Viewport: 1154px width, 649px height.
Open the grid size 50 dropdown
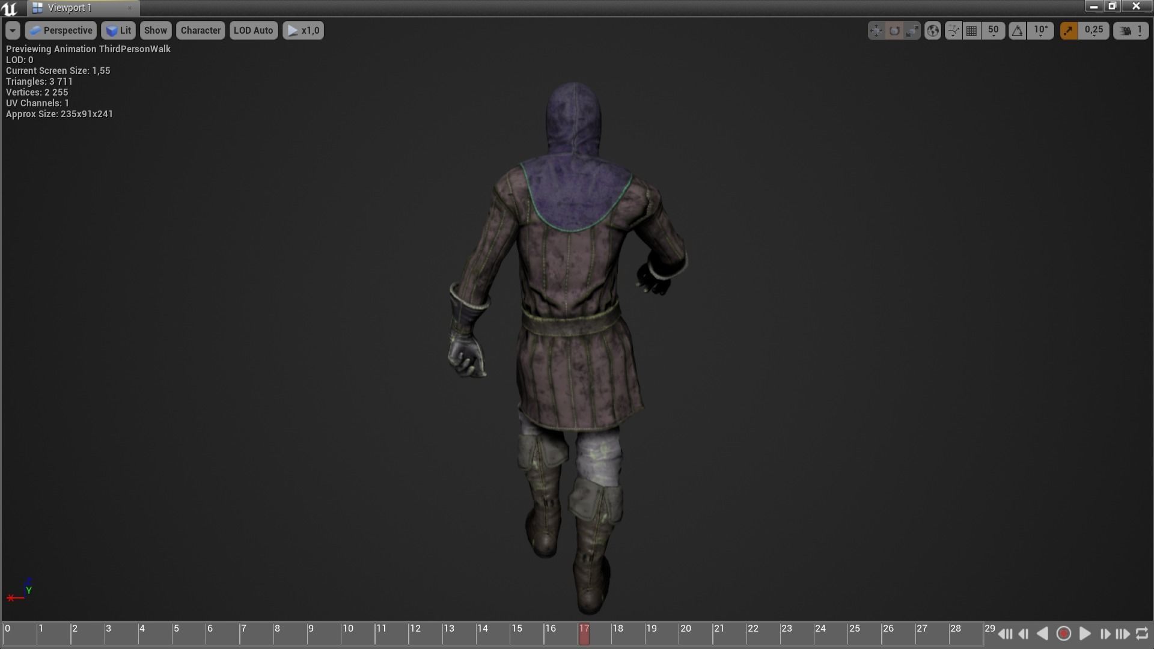[994, 31]
